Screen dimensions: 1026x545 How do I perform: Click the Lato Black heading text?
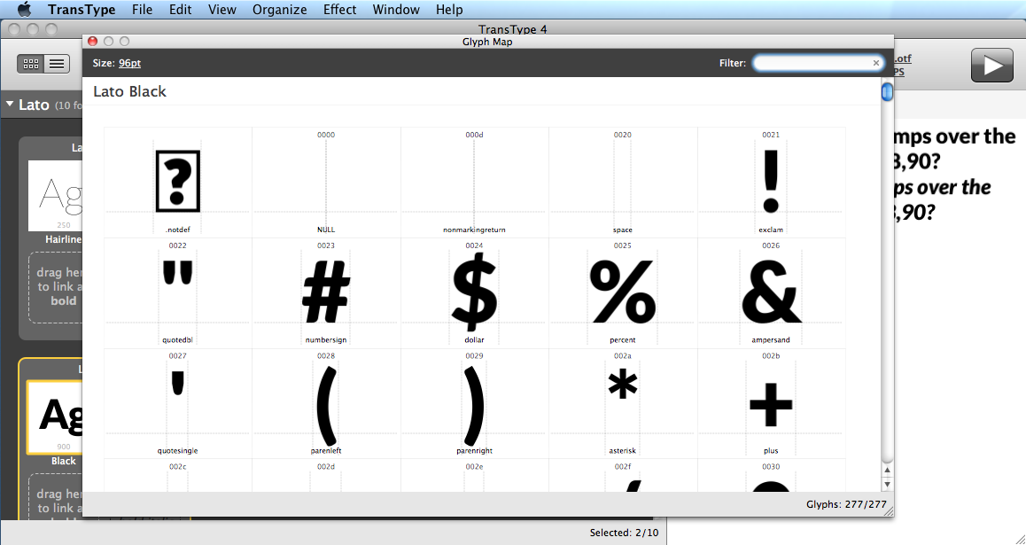[x=129, y=91]
